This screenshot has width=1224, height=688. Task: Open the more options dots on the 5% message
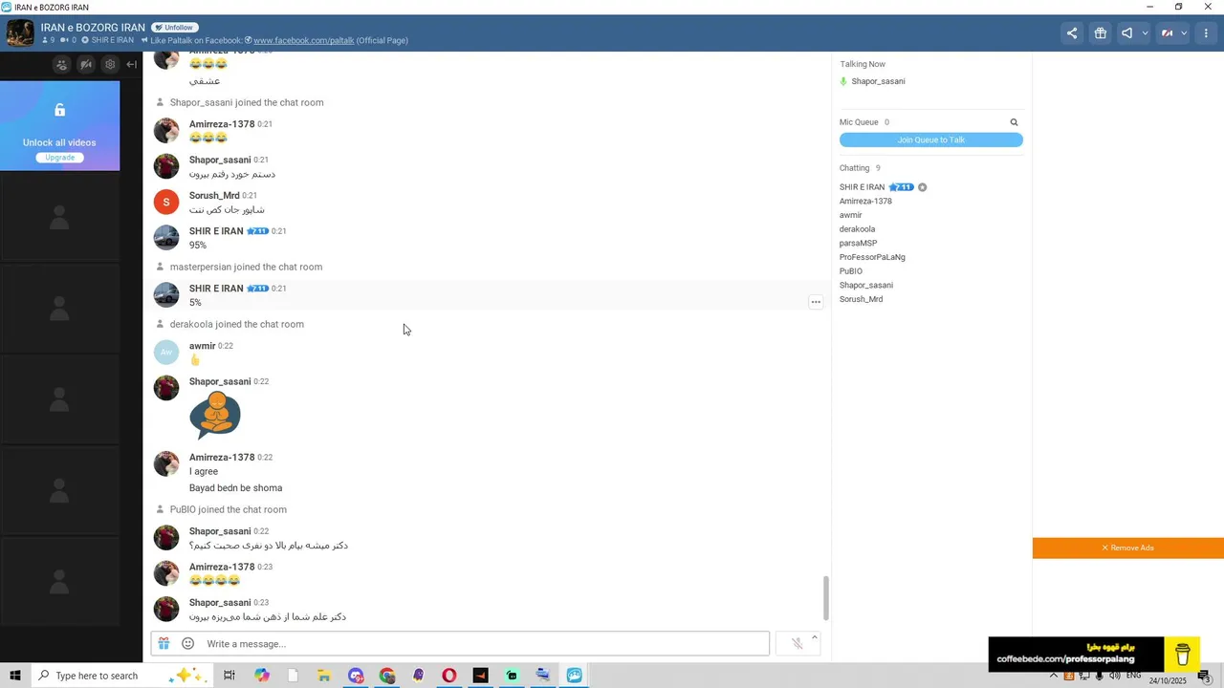pyautogui.click(x=816, y=302)
